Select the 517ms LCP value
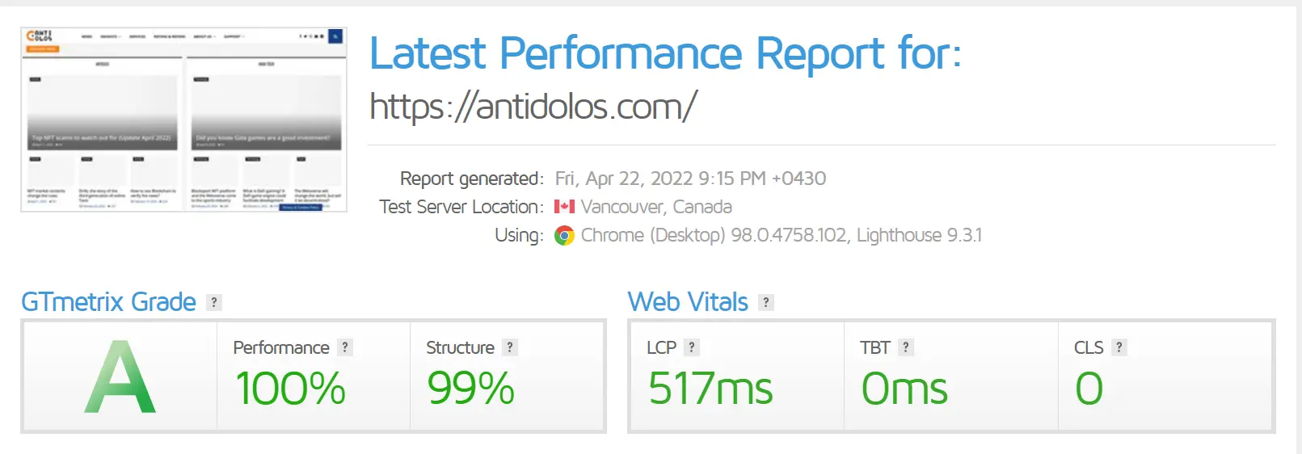The image size is (1302, 454). [x=710, y=389]
